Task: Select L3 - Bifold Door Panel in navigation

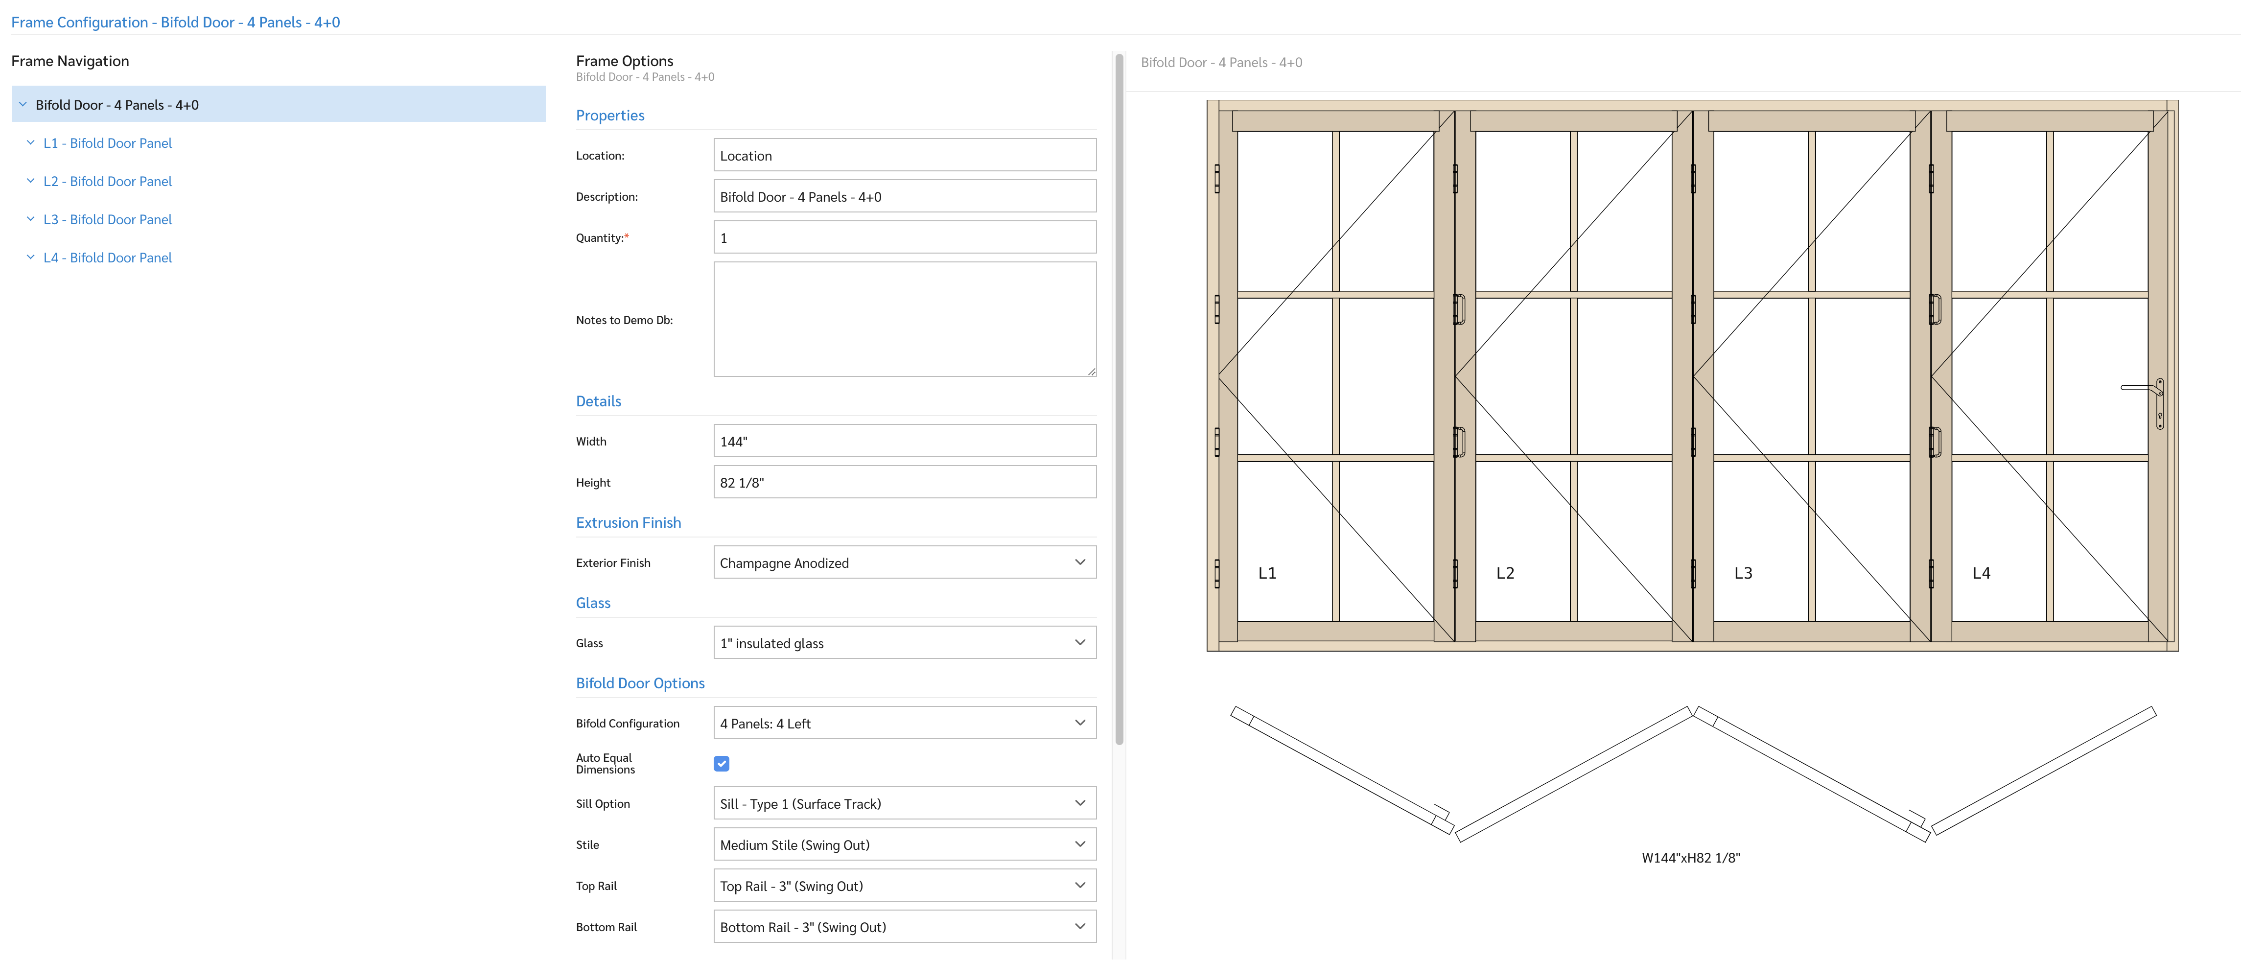Action: pyautogui.click(x=108, y=219)
